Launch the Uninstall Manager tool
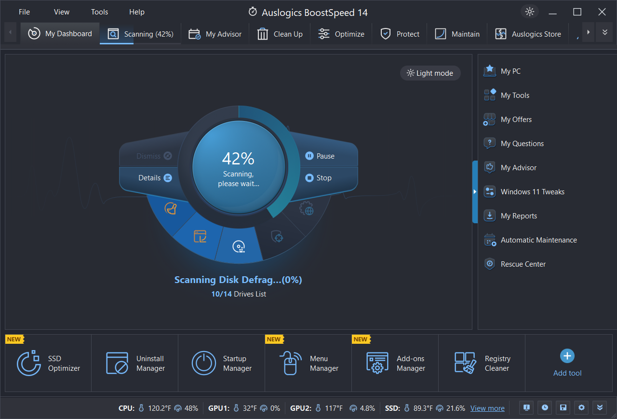This screenshot has height=419, width=617. click(x=135, y=364)
